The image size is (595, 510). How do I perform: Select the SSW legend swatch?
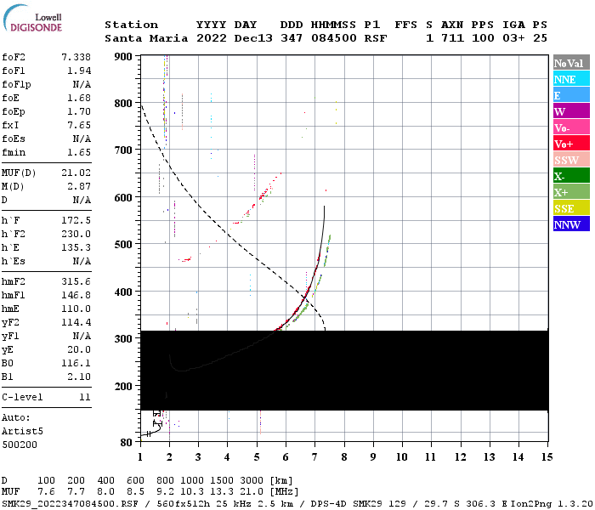pos(571,160)
